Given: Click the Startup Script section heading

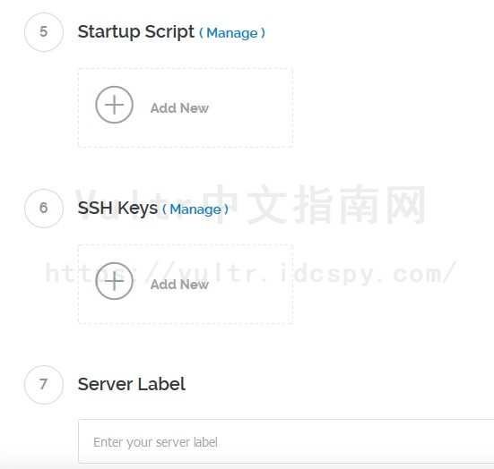Looking at the screenshot, I should coord(135,31).
